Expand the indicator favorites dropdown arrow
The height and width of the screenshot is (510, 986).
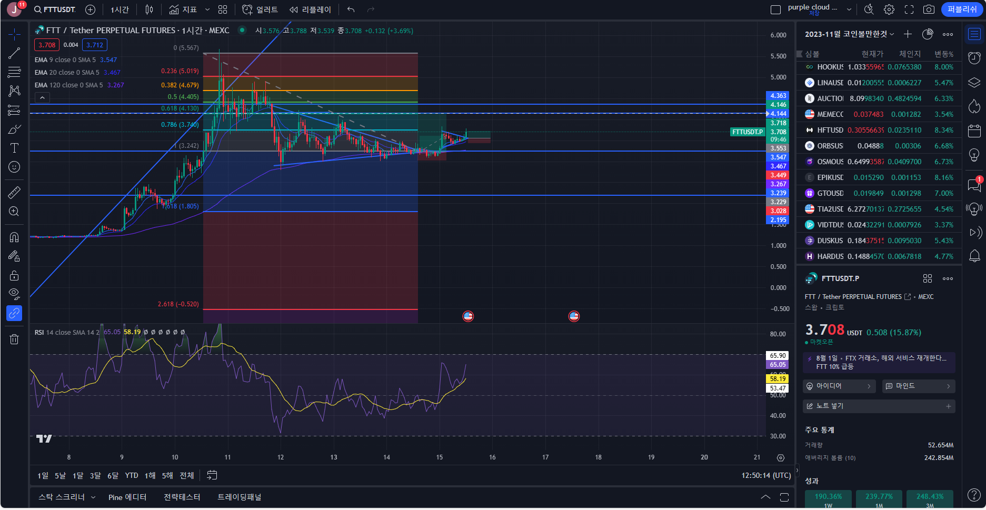coord(207,9)
